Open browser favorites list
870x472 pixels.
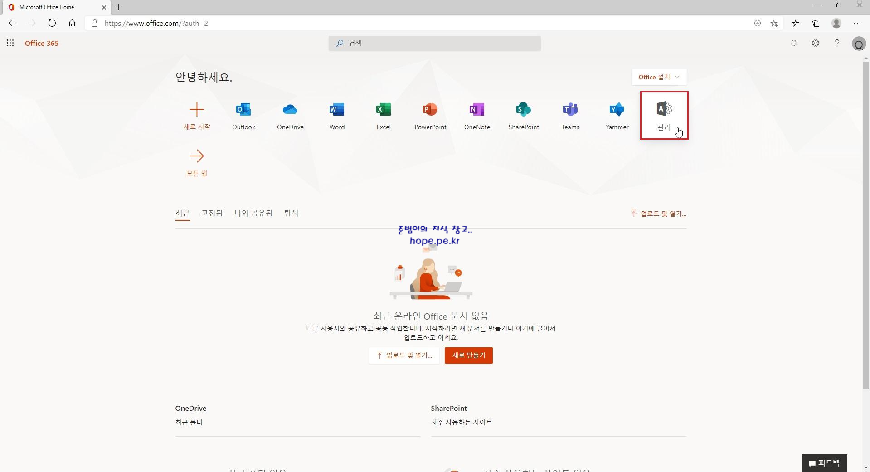coord(796,23)
